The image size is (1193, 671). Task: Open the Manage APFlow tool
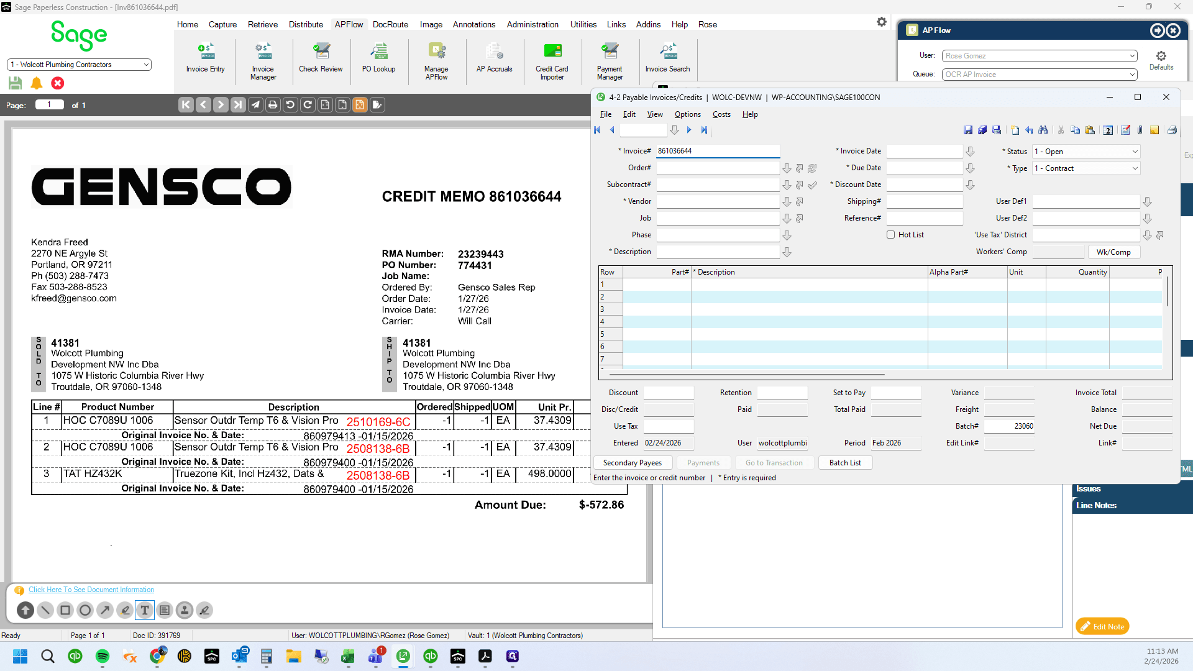[436, 62]
